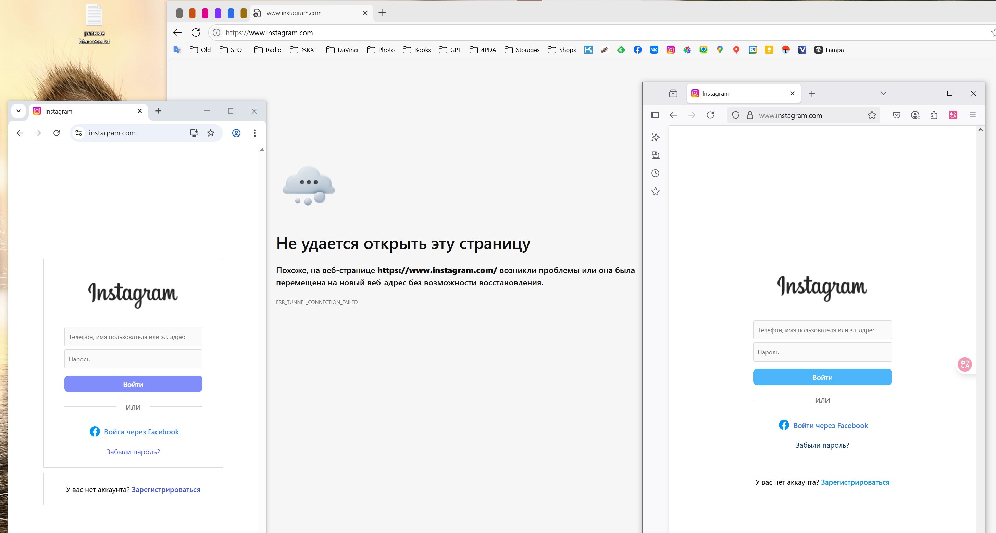
Task: Open Firefox hamburger application menu
Action: point(973,115)
